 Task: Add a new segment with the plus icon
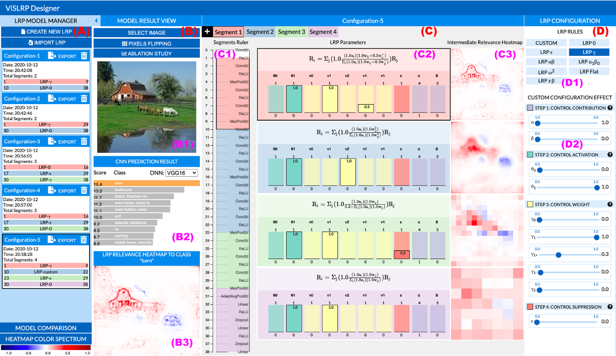(206, 31)
